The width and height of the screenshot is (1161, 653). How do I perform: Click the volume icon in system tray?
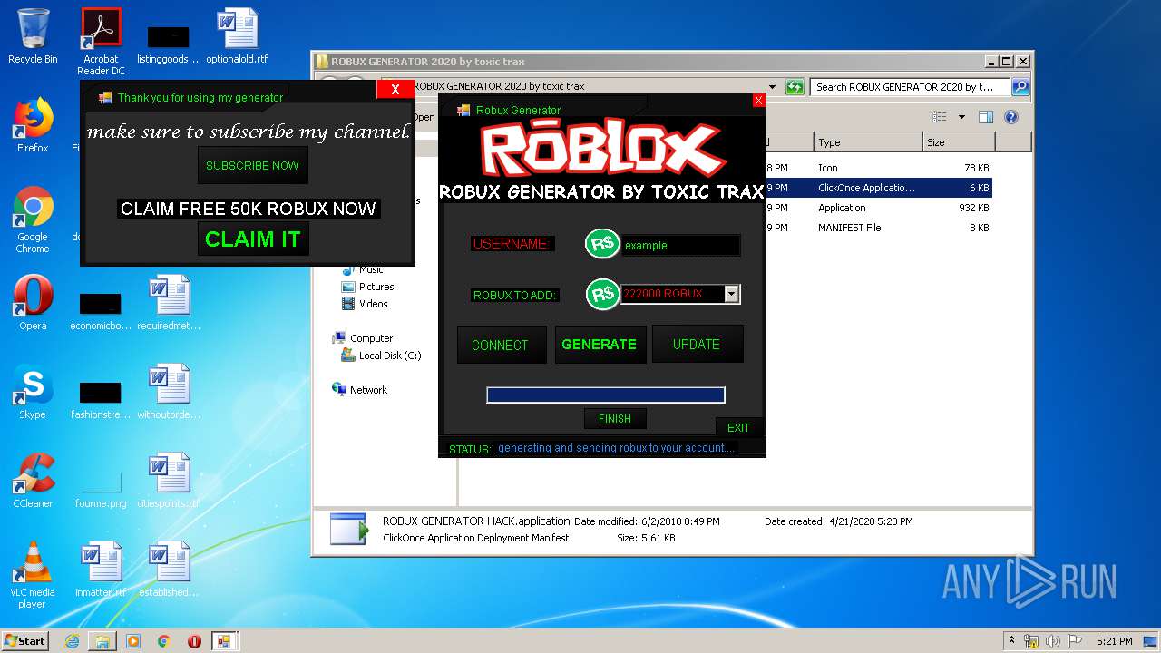pos(1053,641)
